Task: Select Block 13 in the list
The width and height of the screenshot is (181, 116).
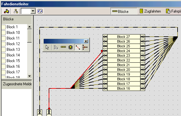Action: point(13,50)
